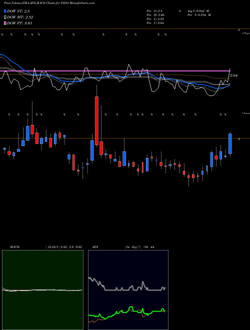Click the 'Pre O: 2.8' open value
Image resolution: width=250 pixels, height=330 pixels.
point(154,11)
